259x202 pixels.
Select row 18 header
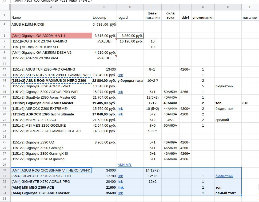[x=5, y=103]
